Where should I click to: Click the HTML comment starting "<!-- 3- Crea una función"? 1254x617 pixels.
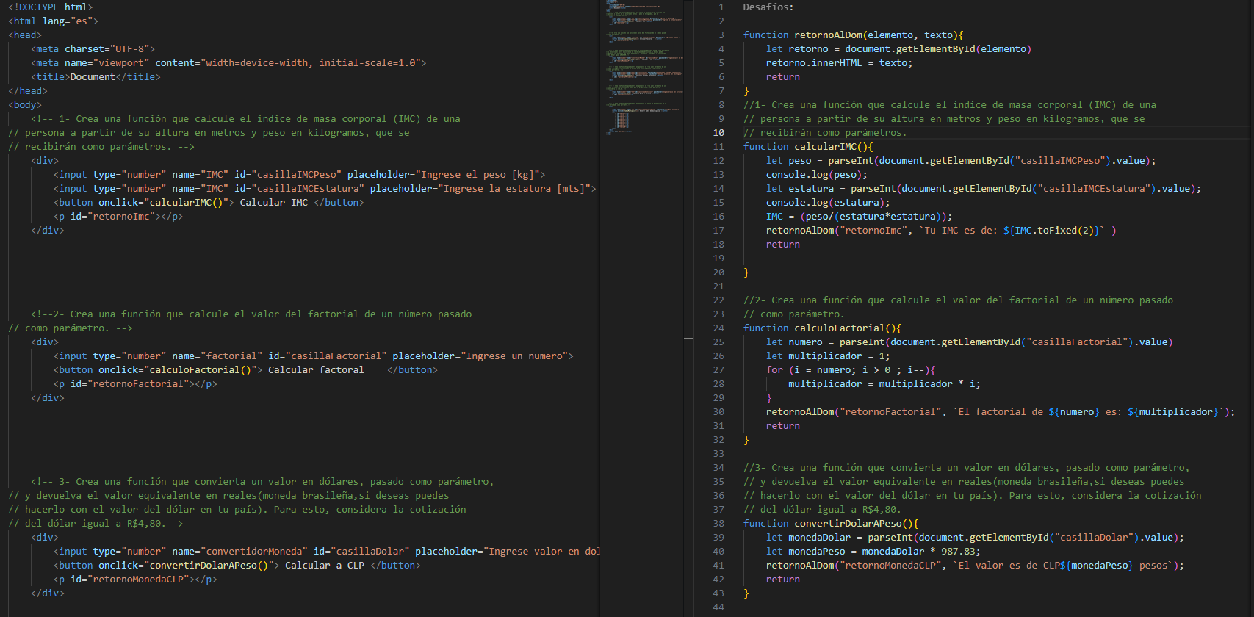[x=262, y=482]
